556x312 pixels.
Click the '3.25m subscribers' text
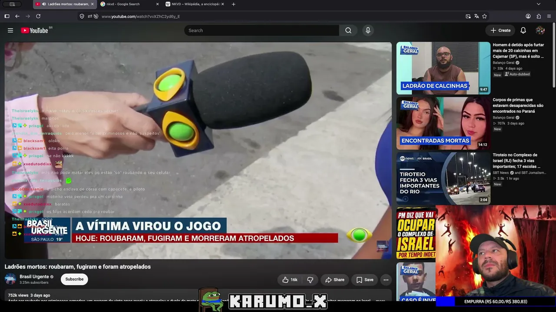34,283
